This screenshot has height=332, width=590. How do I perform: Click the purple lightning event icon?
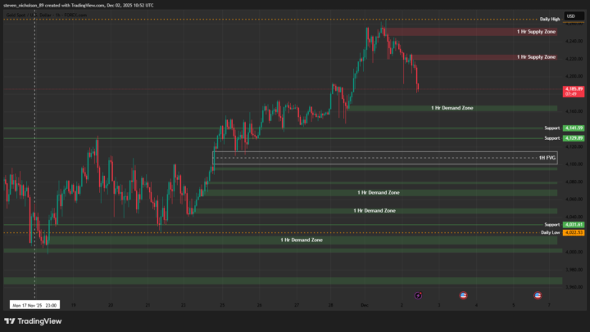[418, 295]
